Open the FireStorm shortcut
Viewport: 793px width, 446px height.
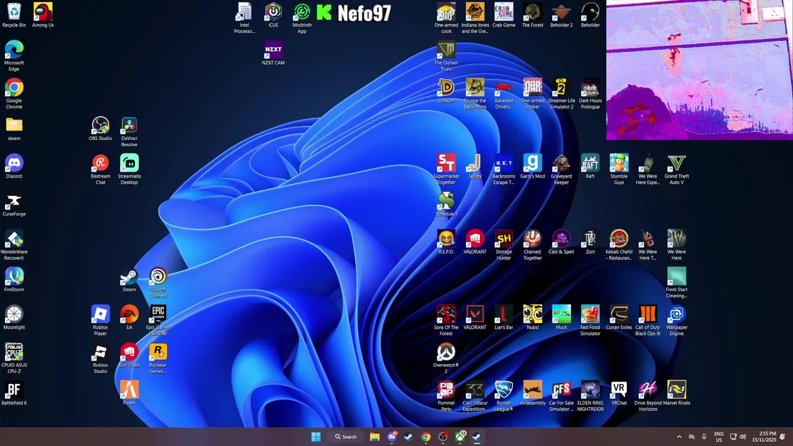14,280
